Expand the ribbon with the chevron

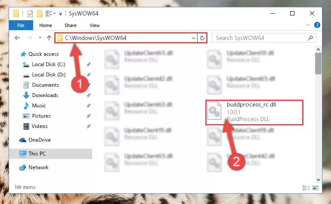coord(308,25)
